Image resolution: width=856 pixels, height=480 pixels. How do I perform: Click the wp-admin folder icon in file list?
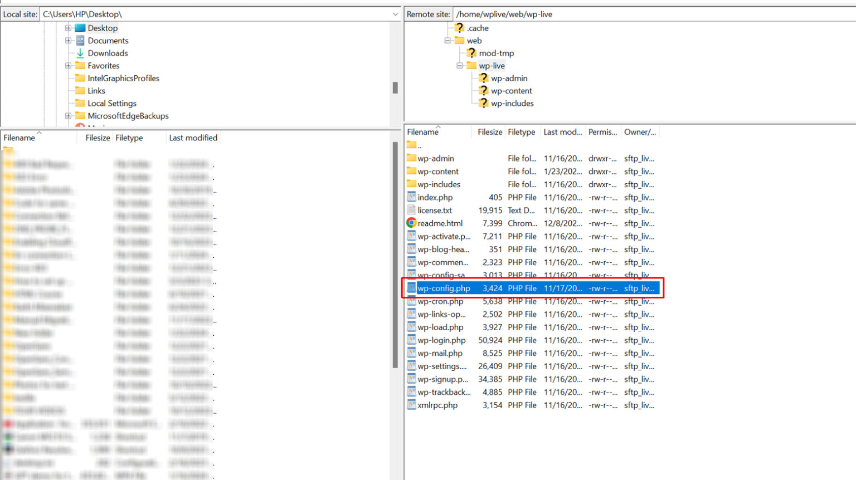click(x=412, y=158)
